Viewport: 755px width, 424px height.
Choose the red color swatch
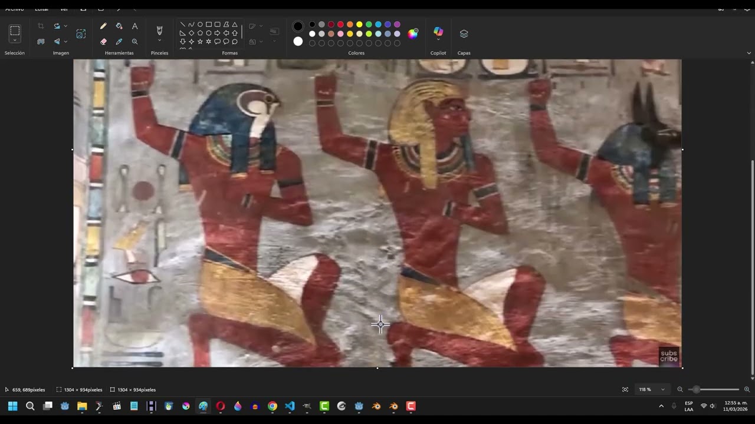pyautogui.click(x=340, y=24)
